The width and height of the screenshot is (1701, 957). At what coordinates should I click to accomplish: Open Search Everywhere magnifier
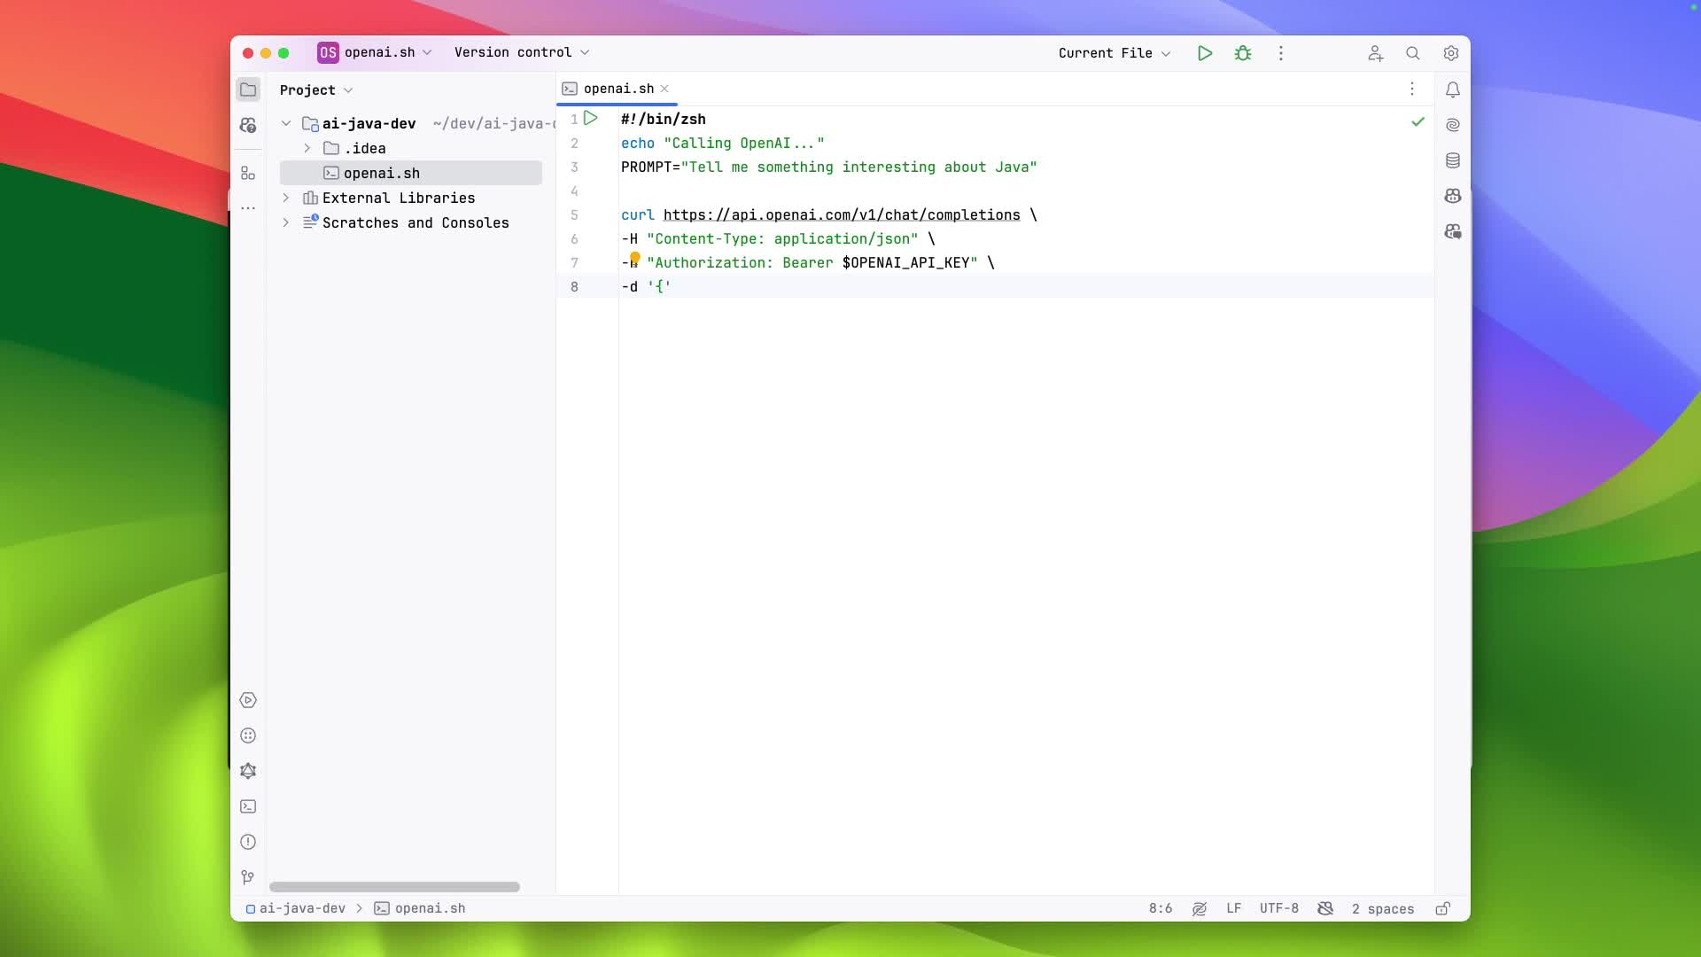1413,53
